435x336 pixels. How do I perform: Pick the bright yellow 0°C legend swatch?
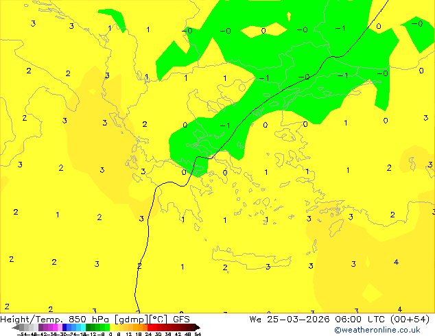click(112, 327)
